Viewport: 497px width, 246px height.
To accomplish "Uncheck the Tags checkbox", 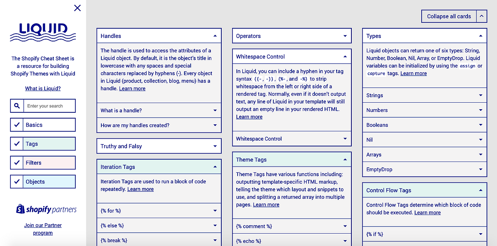I will [x=17, y=143].
